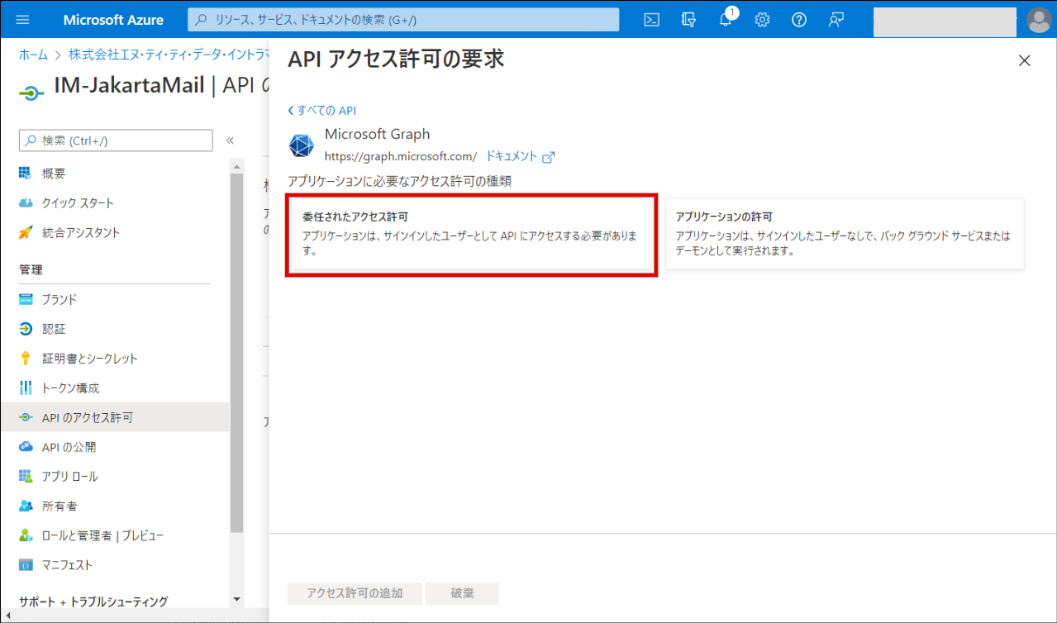Select 委任されたアクセス許可 card

(471, 235)
